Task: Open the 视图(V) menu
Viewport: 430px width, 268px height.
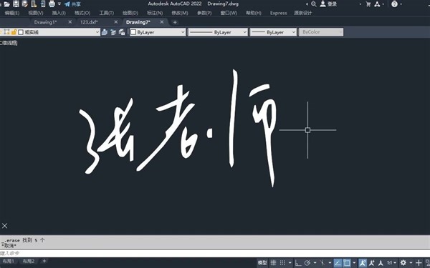Action: click(x=36, y=13)
